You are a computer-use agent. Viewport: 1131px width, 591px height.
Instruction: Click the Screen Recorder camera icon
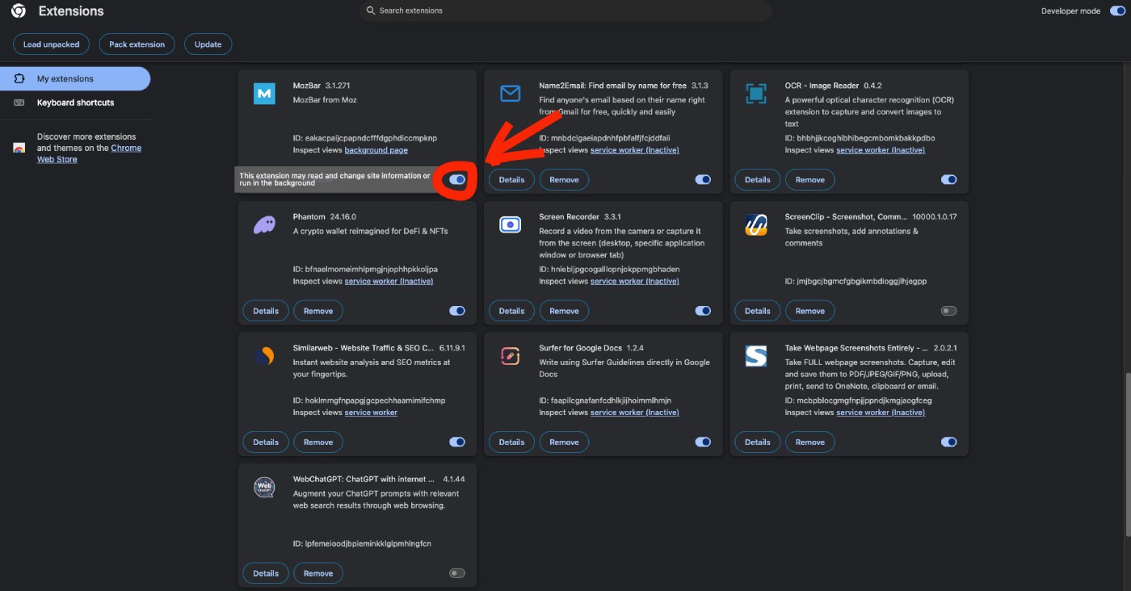point(511,224)
